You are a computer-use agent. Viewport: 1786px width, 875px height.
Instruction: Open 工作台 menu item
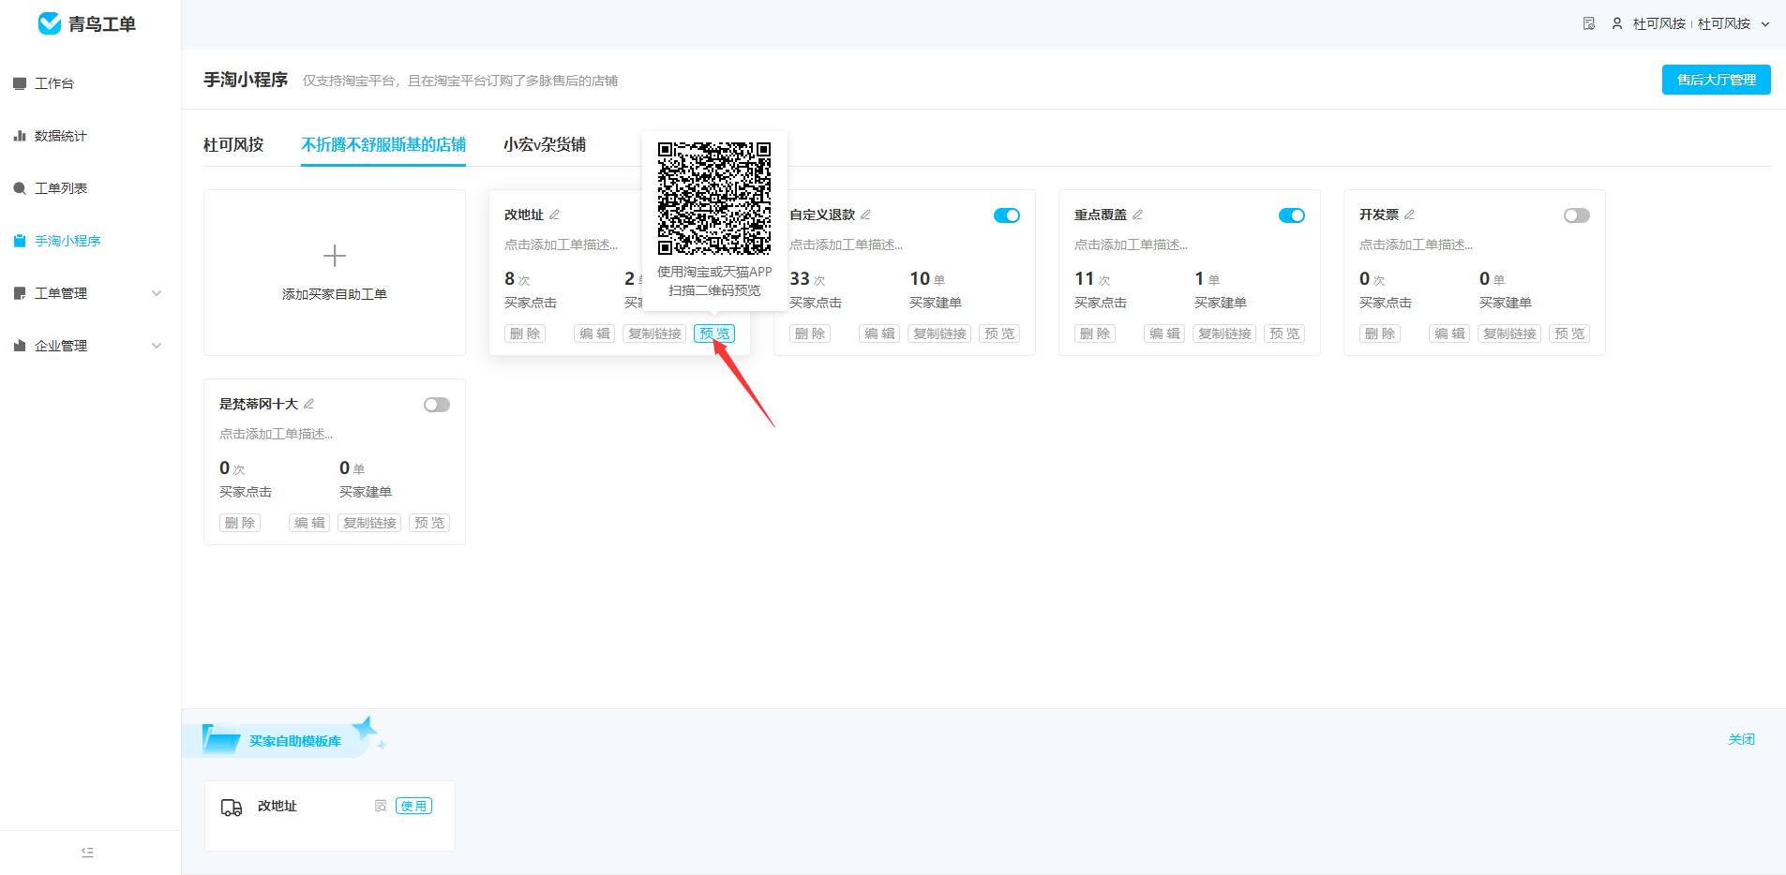54,83
